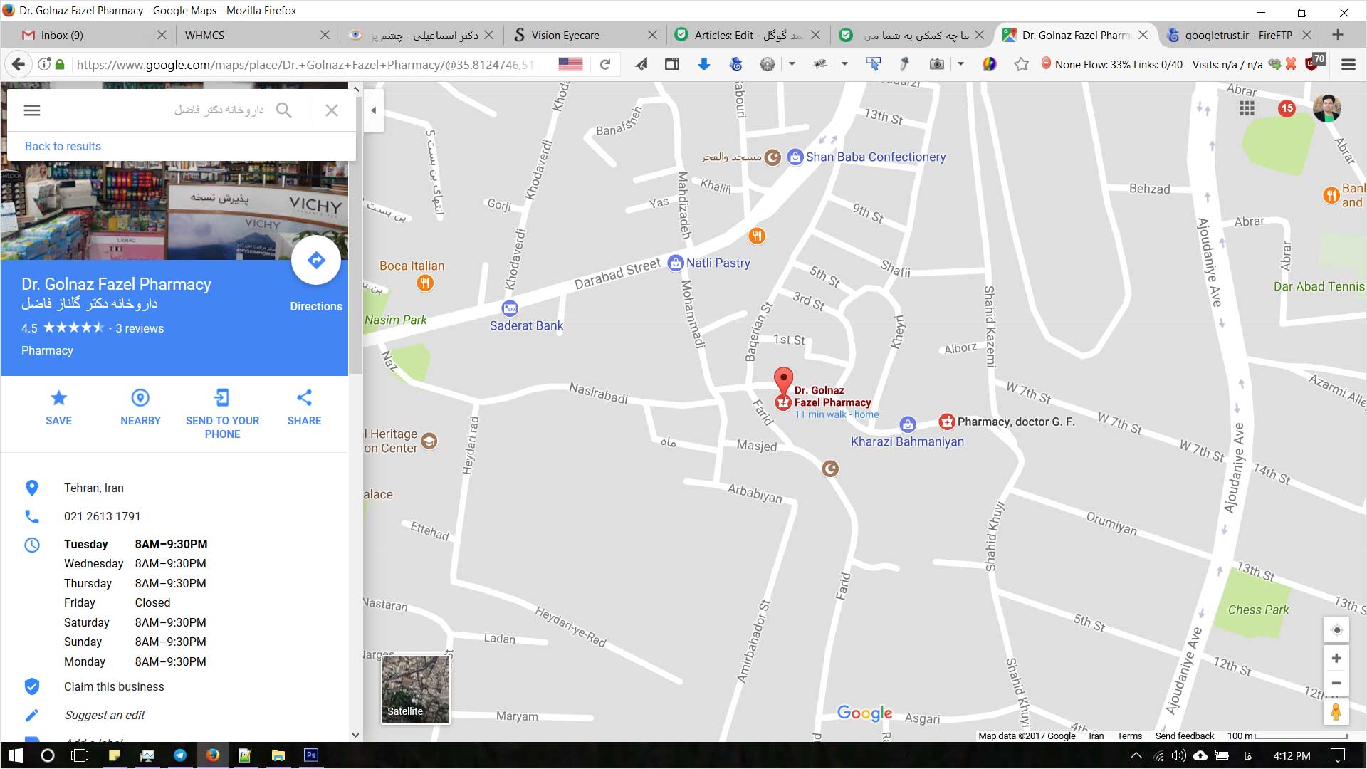The height and width of the screenshot is (769, 1367).
Task: Click the Tehran, Iran address text
Action: (x=93, y=488)
